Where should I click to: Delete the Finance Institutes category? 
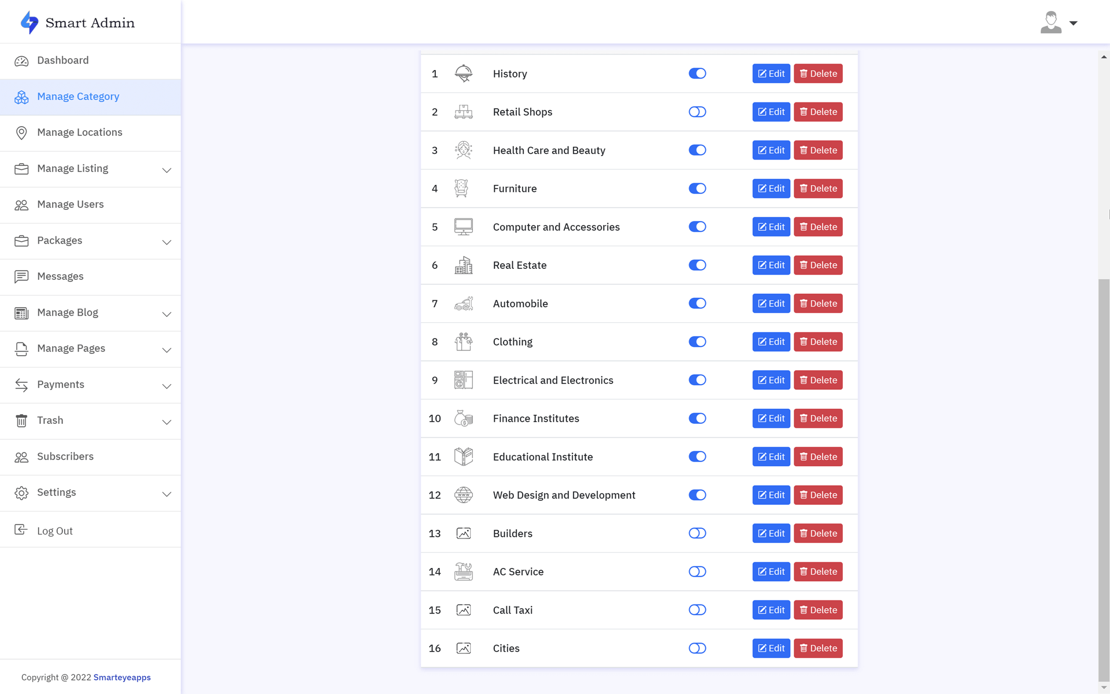coord(817,419)
